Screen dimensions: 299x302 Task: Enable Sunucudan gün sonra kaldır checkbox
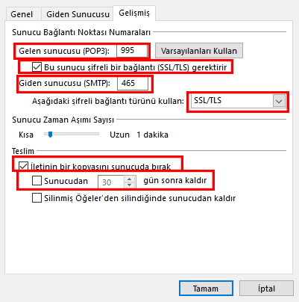click(x=37, y=181)
